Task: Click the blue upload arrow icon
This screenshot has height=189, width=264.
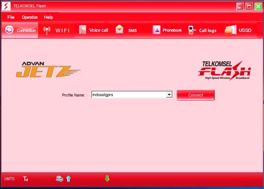Action: tap(69, 179)
